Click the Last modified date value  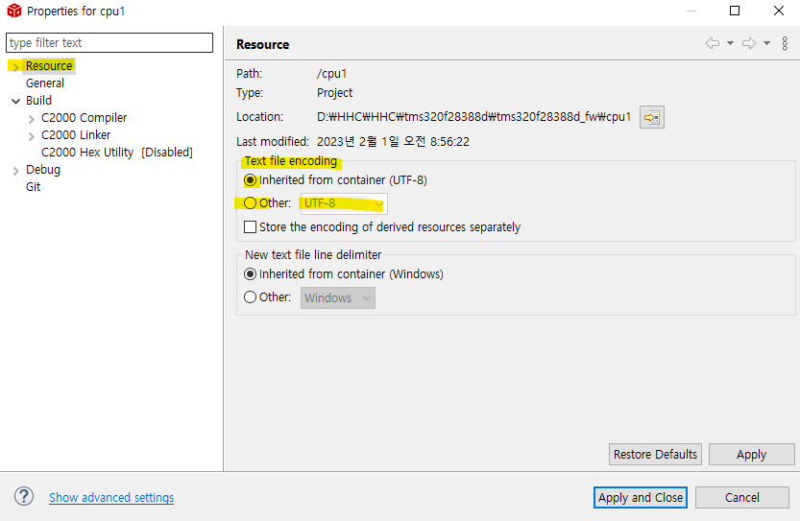coord(393,142)
